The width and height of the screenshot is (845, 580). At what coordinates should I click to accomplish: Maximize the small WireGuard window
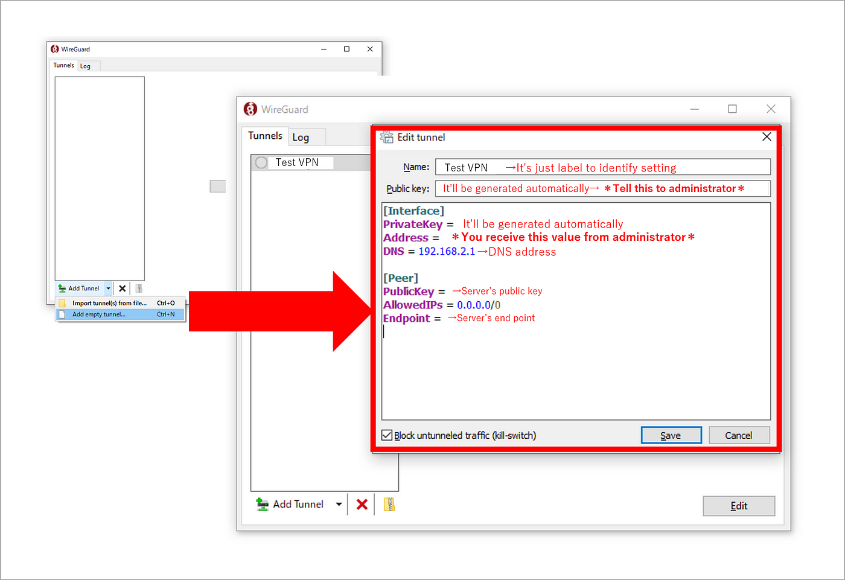click(346, 49)
